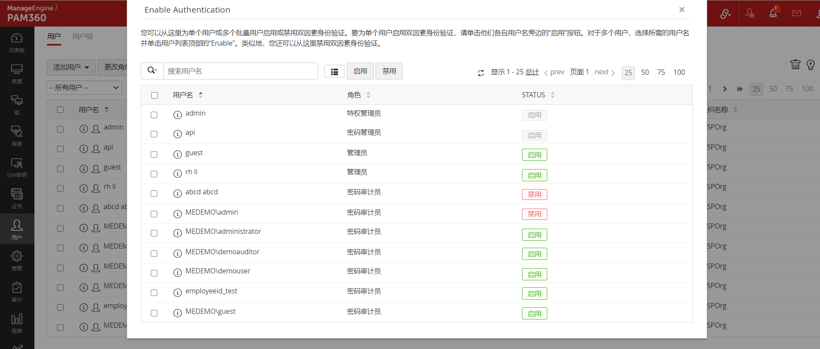Go to the prev page in the dialog
The image size is (820, 349).
pos(554,72)
